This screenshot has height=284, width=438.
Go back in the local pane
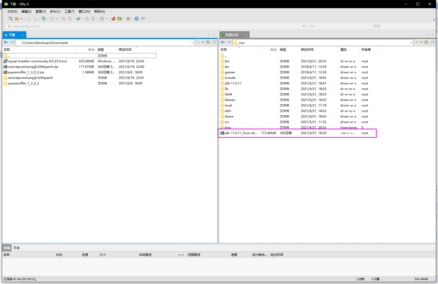tap(6, 42)
